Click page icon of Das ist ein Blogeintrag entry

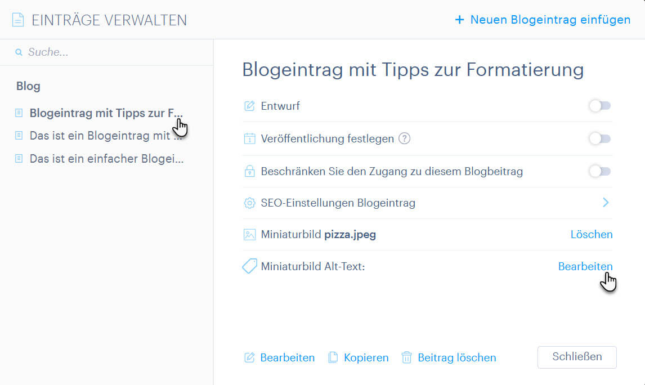tap(19, 135)
